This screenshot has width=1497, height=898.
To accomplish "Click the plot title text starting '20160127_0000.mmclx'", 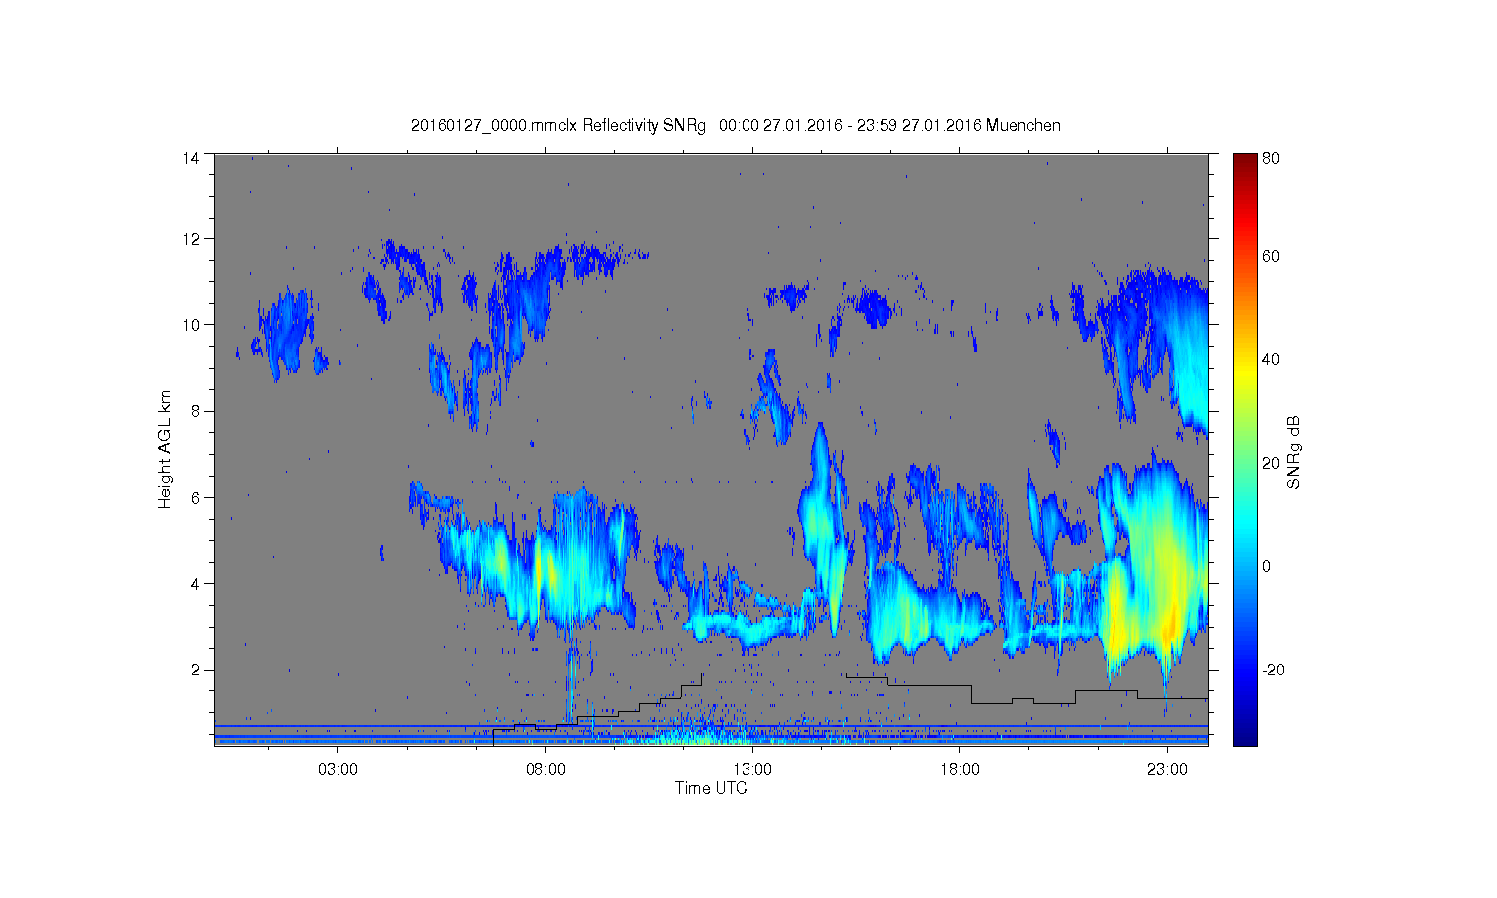I will point(736,125).
